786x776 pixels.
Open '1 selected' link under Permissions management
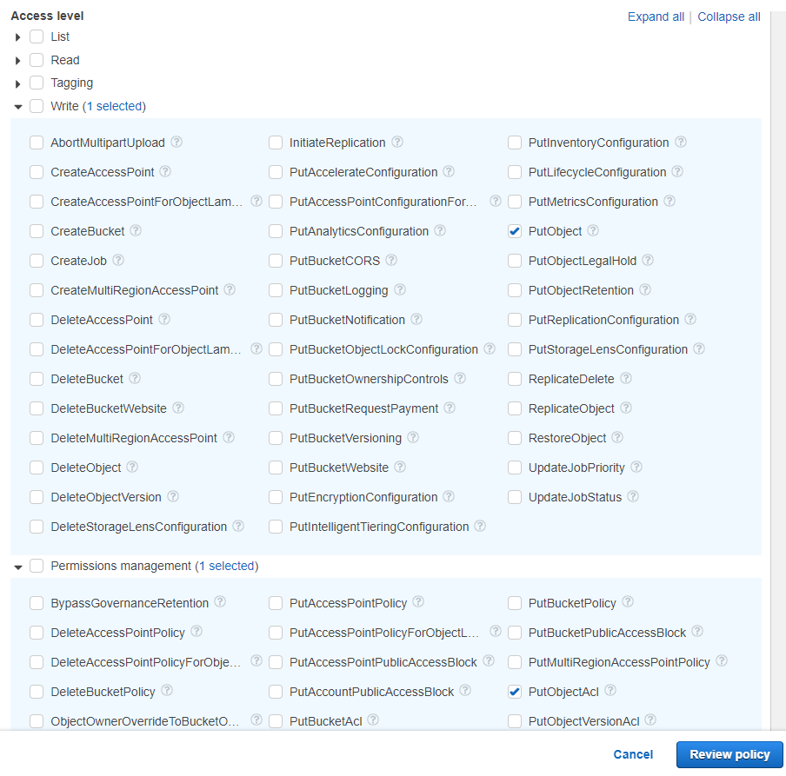(x=228, y=566)
